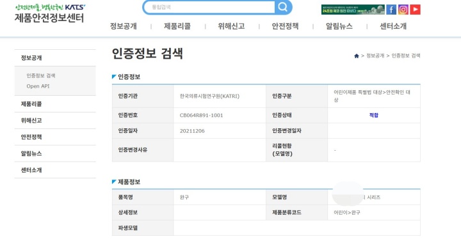The image size is (461, 239).
Task: Select 센터소개 in the left sidebar
Action: point(55,170)
